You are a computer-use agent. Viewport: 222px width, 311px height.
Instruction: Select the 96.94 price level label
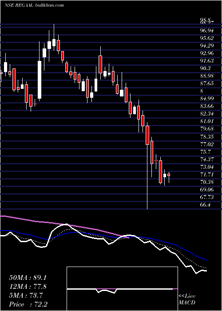click(207, 31)
